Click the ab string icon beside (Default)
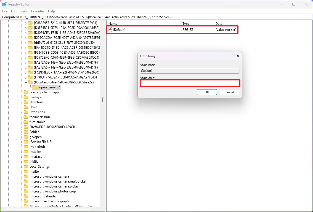Screen dimensions: 313x212 109,29
